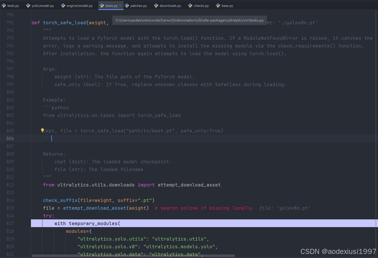Click the 'weight (str): The file path' docstring line
This screenshot has width=378, height=258.
[124, 77]
